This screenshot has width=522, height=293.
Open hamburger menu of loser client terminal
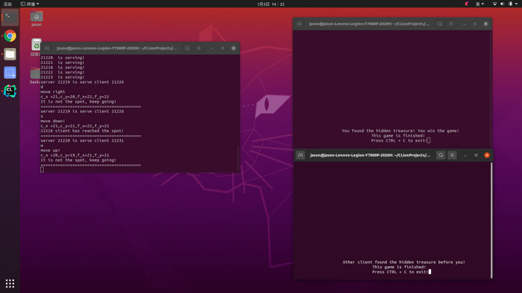click(x=452, y=156)
